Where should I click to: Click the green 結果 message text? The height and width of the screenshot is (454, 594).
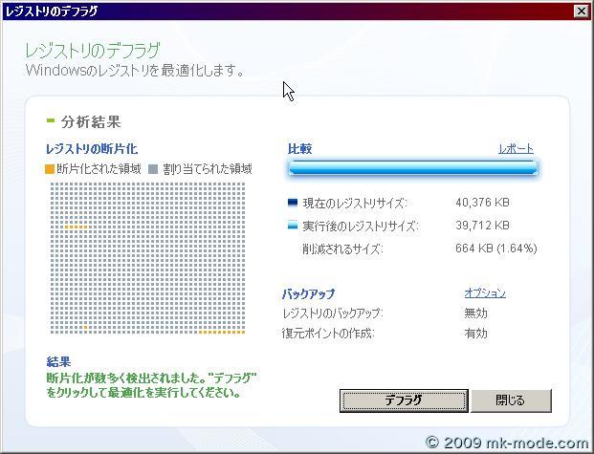(143, 385)
